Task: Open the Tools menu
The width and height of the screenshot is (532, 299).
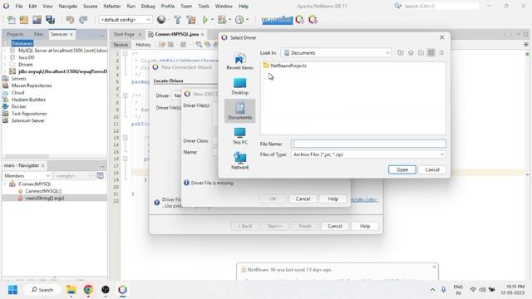Action: pyautogui.click(x=204, y=6)
